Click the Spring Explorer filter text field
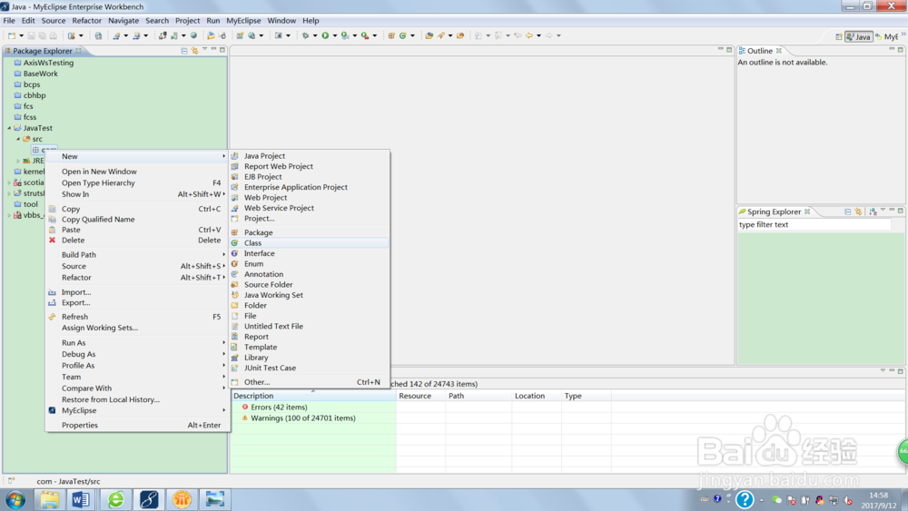The width and height of the screenshot is (908, 511). [x=814, y=224]
